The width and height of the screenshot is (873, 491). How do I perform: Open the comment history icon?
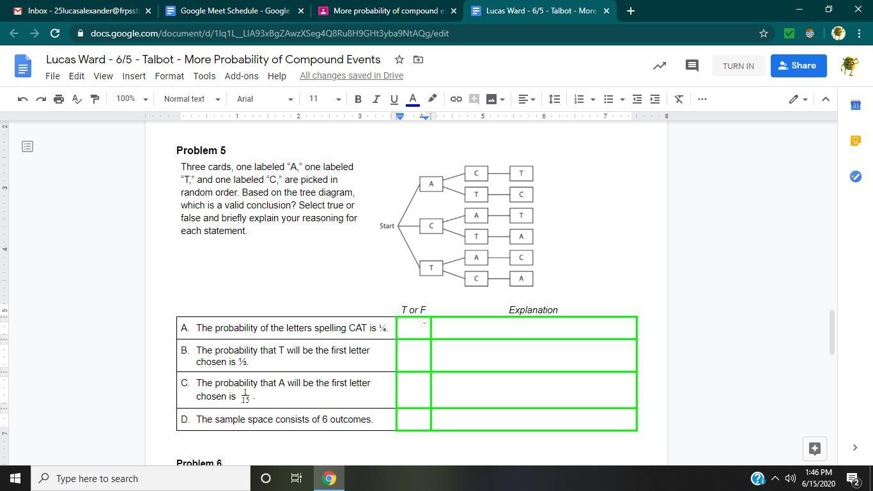(691, 66)
